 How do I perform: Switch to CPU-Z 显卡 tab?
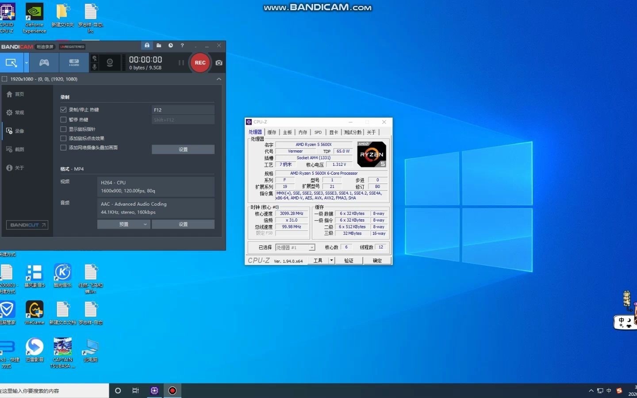click(x=334, y=132)
